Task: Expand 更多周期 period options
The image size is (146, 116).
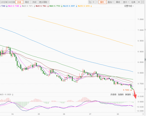Action: [x=44, y=2]
